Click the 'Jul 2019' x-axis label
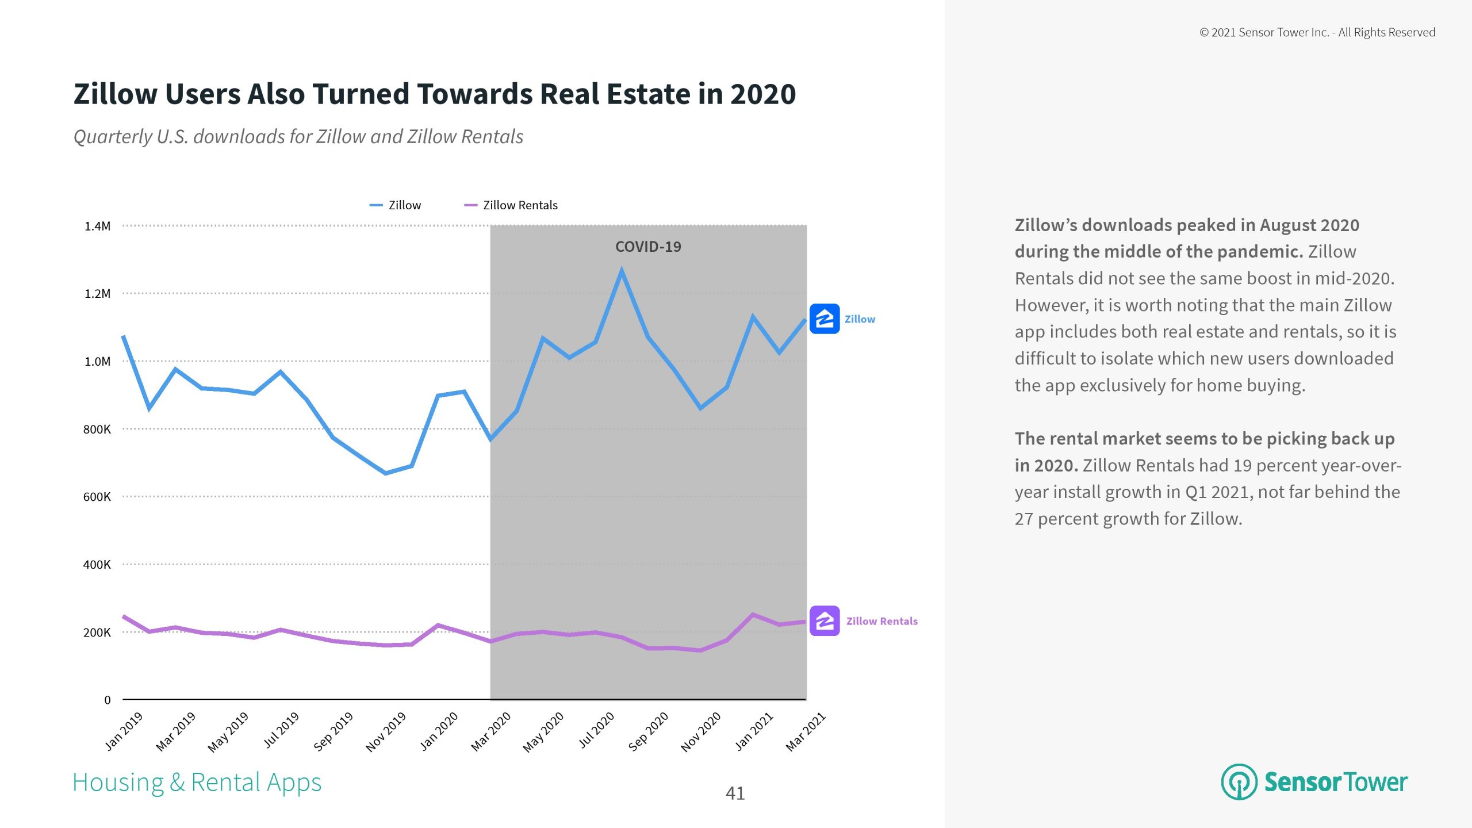The image size is (1472, 828). [281, 730]
